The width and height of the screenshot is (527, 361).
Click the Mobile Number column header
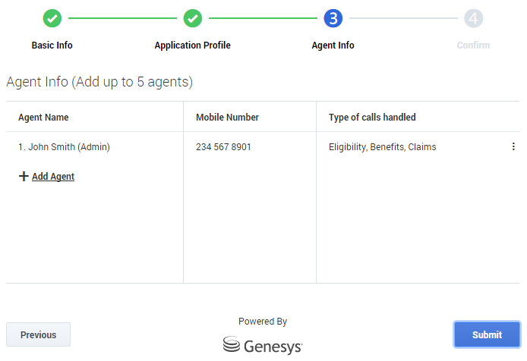point(227,118)
